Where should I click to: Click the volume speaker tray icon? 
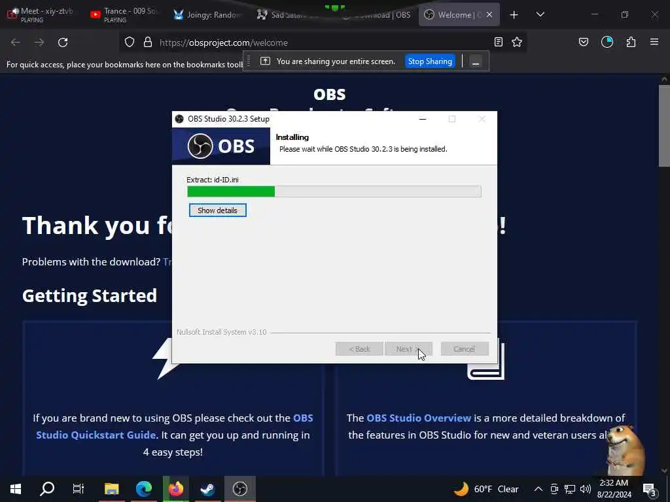tap(586, 489)
